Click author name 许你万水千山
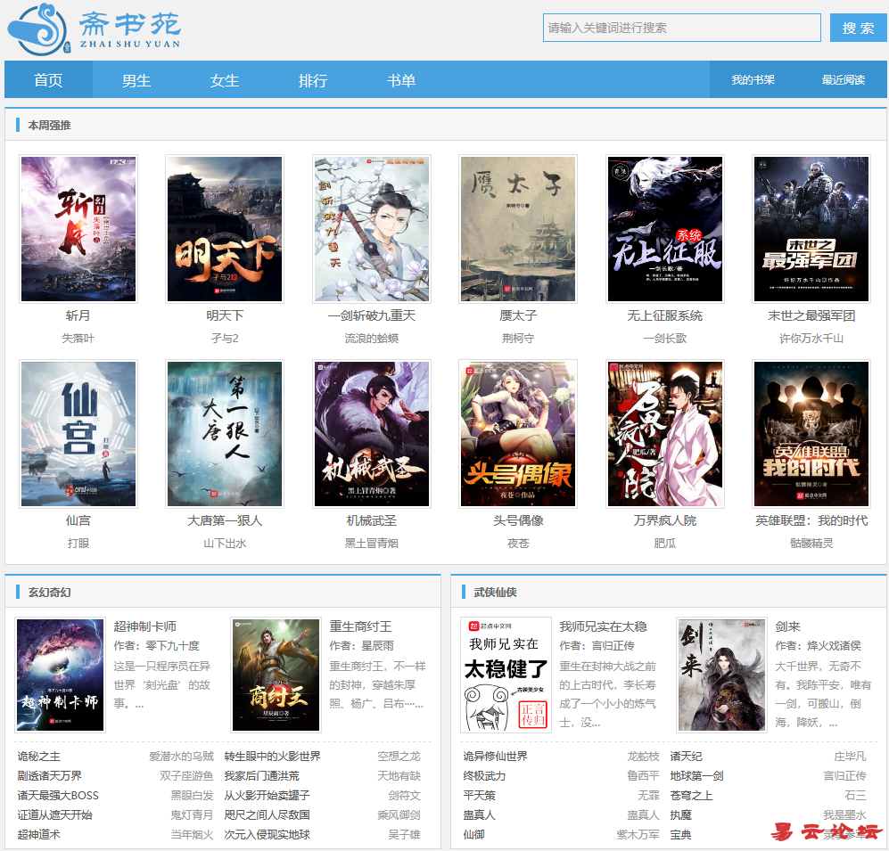The width and height of the screenshot is (889, 851). (x=811, y=339)
